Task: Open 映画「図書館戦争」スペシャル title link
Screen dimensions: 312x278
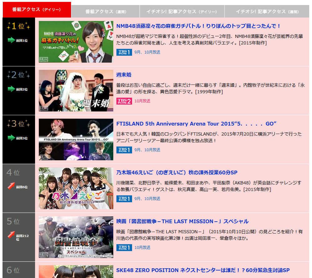Action: pos(182,221)
